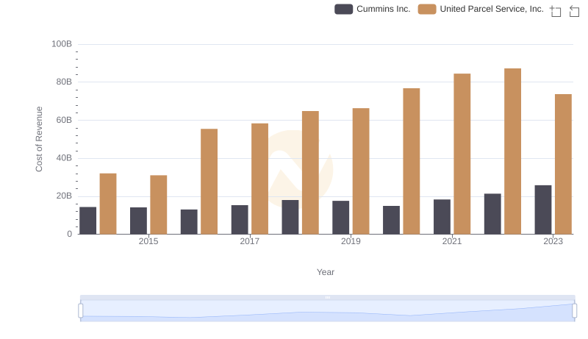This screenshot has height=339, width=588.
Task: Click the 100B label on the y-axis
Action: click(62, 44)
